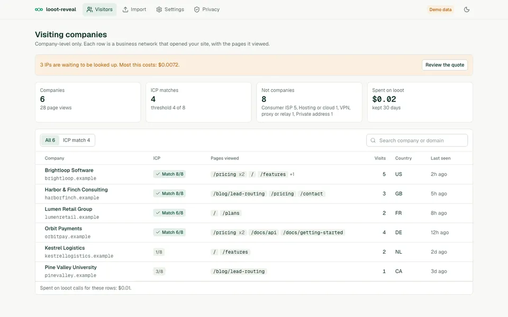Open the Pine Valley University row
The height and width of the screenshot is (317, 508).
253,272
